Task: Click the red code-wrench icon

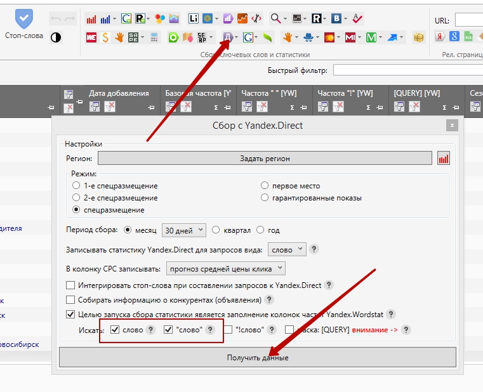Action: click(256, 19)
